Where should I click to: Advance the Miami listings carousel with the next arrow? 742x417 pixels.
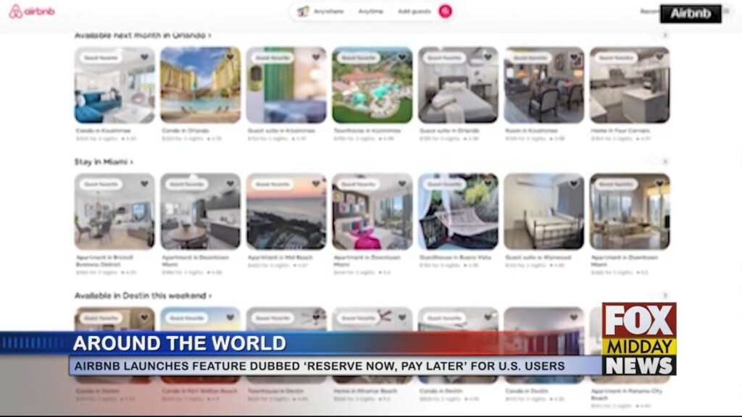point(665,161)
